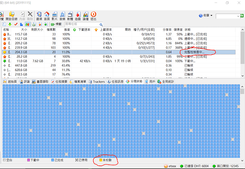Open the 選項 options toolbar icon
The image size is (245, 169).
click(x=39, y=16)
